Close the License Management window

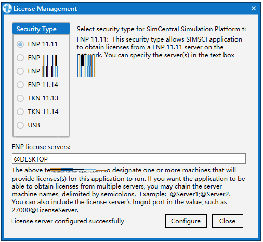point(254,8)
